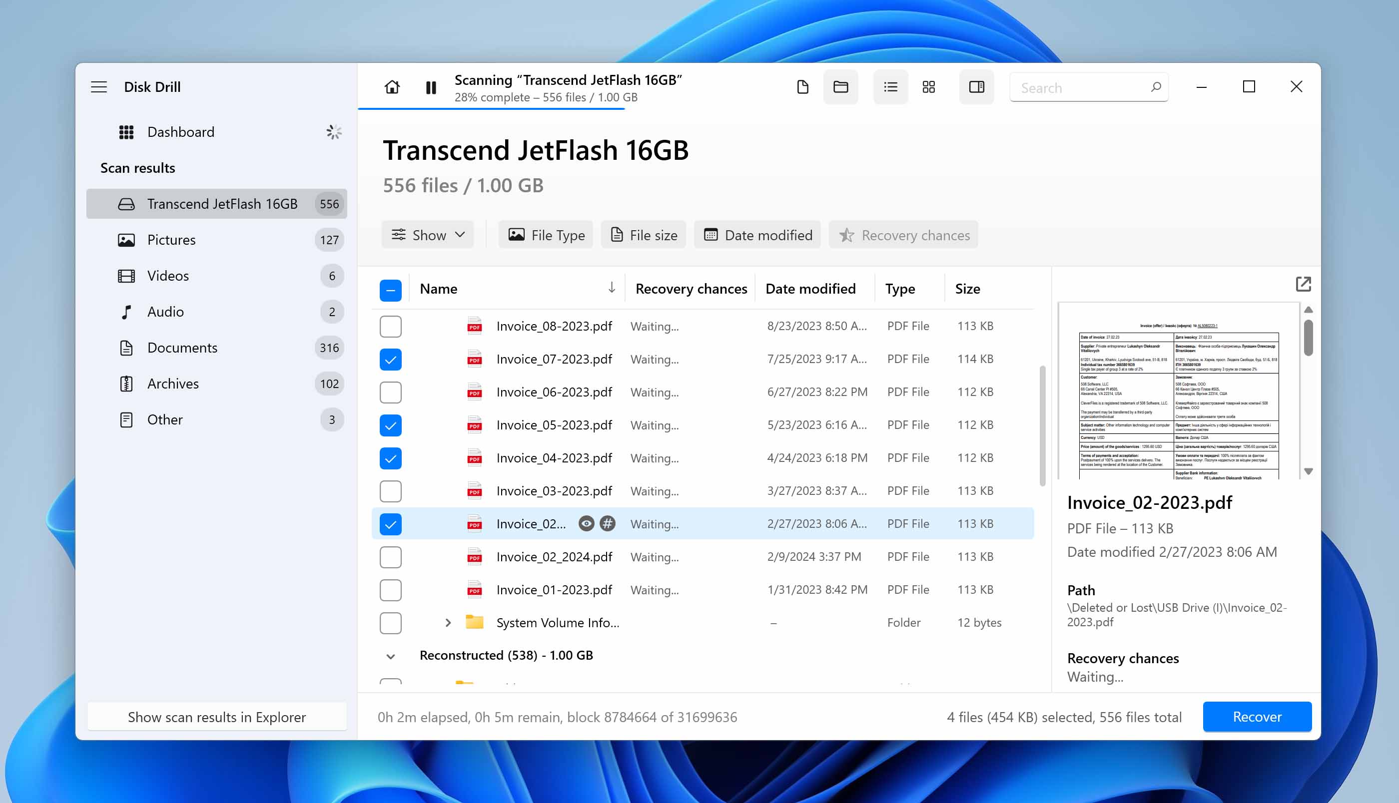
Task: Toggle checkbox for Invoice_07-2023.pdf
Action: (391, 358)
